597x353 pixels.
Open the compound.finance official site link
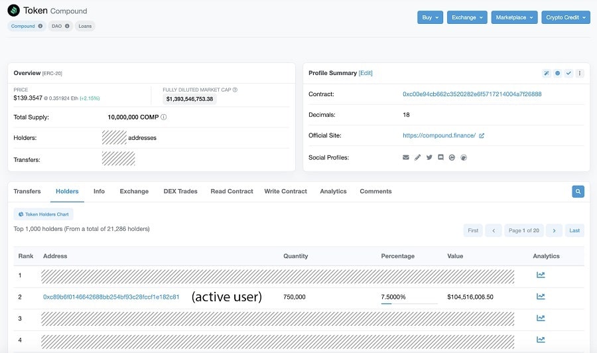439,135
